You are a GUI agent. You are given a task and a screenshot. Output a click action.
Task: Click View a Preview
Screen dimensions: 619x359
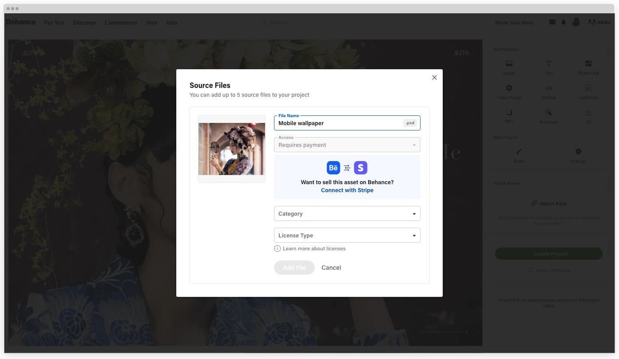tap(549, 270)
